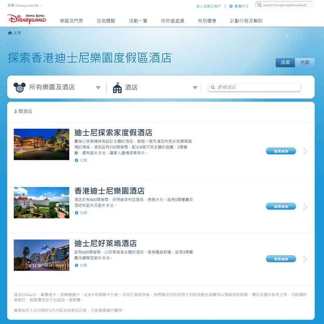Open the 酒店 category dropdown
The image size is (324, 324).
[155, 88]
